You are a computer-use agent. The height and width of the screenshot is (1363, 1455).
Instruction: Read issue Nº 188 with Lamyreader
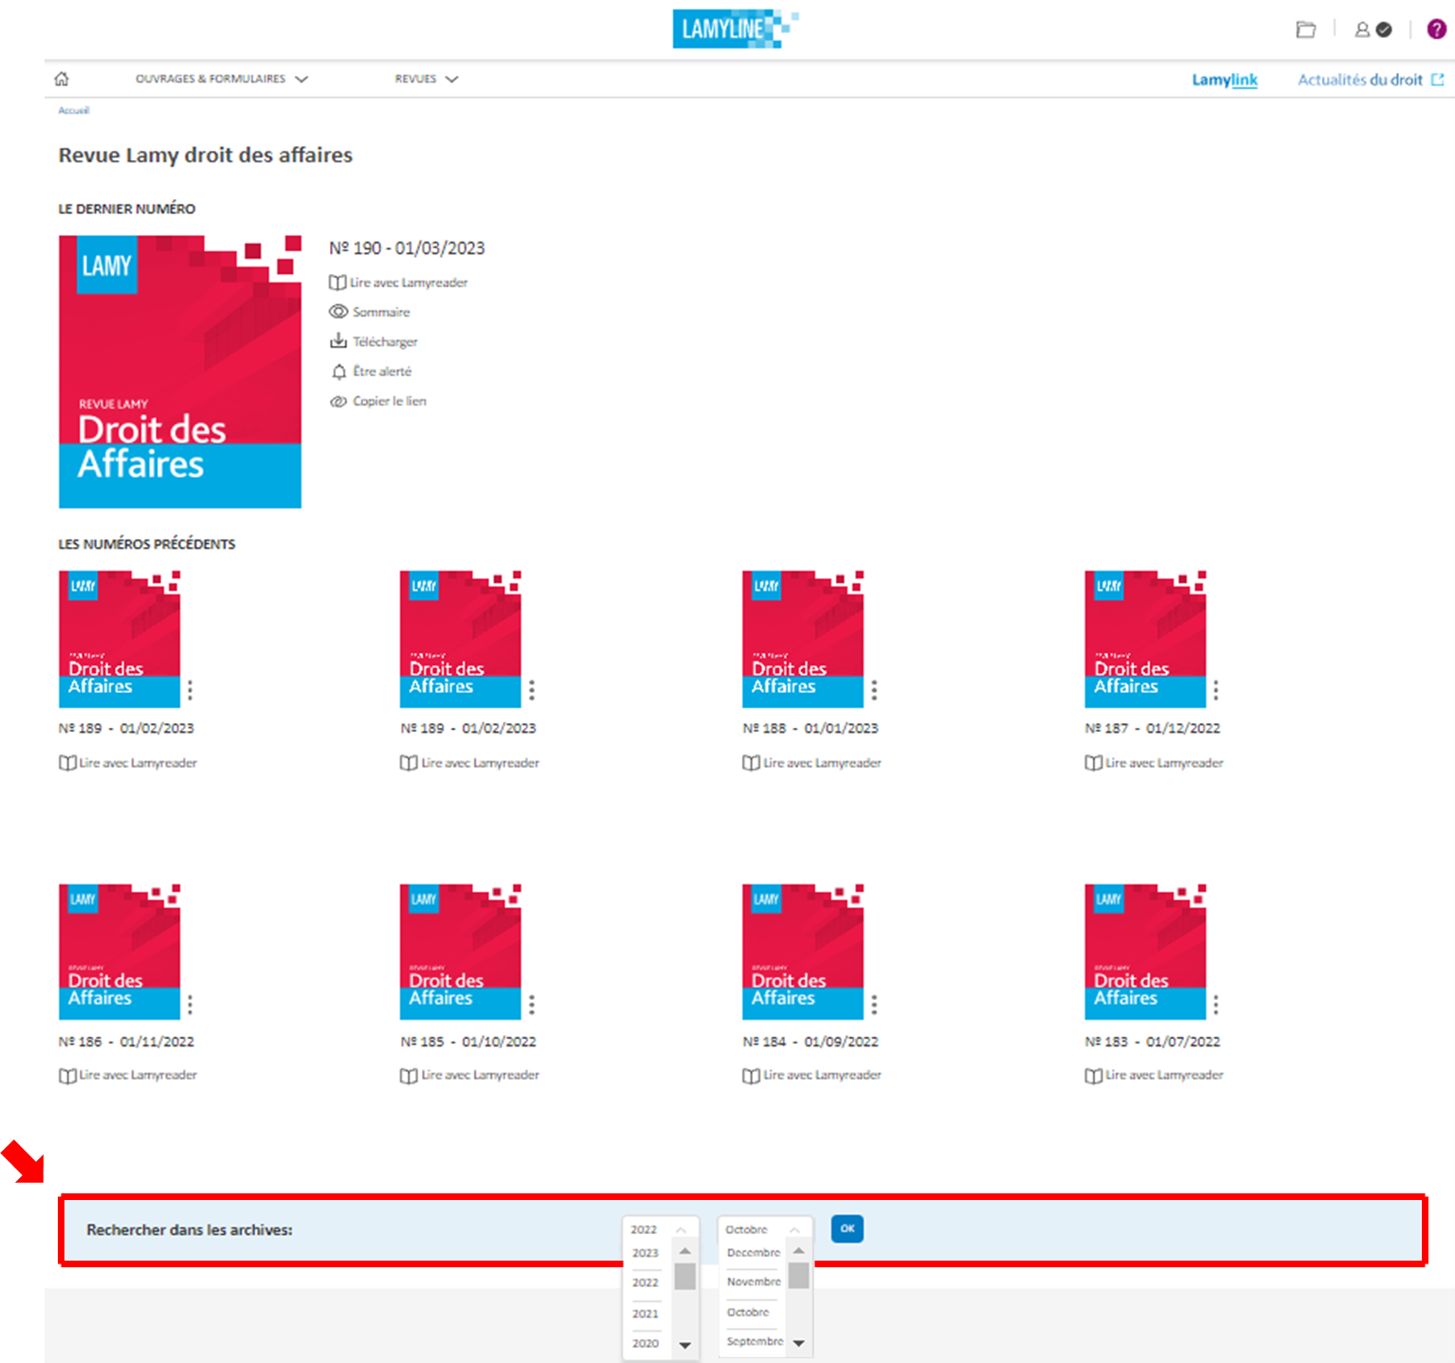click(x=812, y=763)
